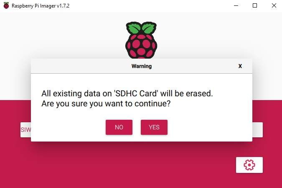Close the Raspberry Pi Imager window
Viewport: 282px width, 188px height.
pos(274,5)
